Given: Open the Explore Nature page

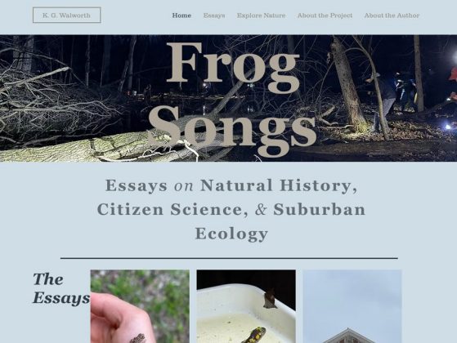Looking at the screenshot, I should [261, 16].
